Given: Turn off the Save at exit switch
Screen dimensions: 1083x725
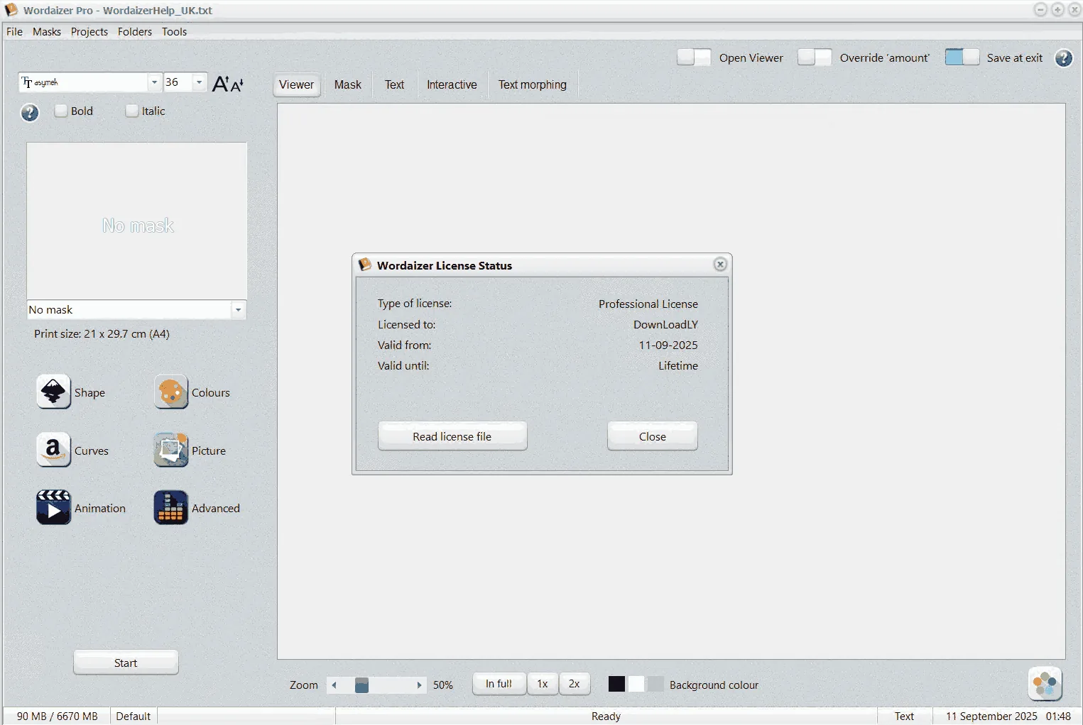Looking at the screenshot, I should point(962,57).
